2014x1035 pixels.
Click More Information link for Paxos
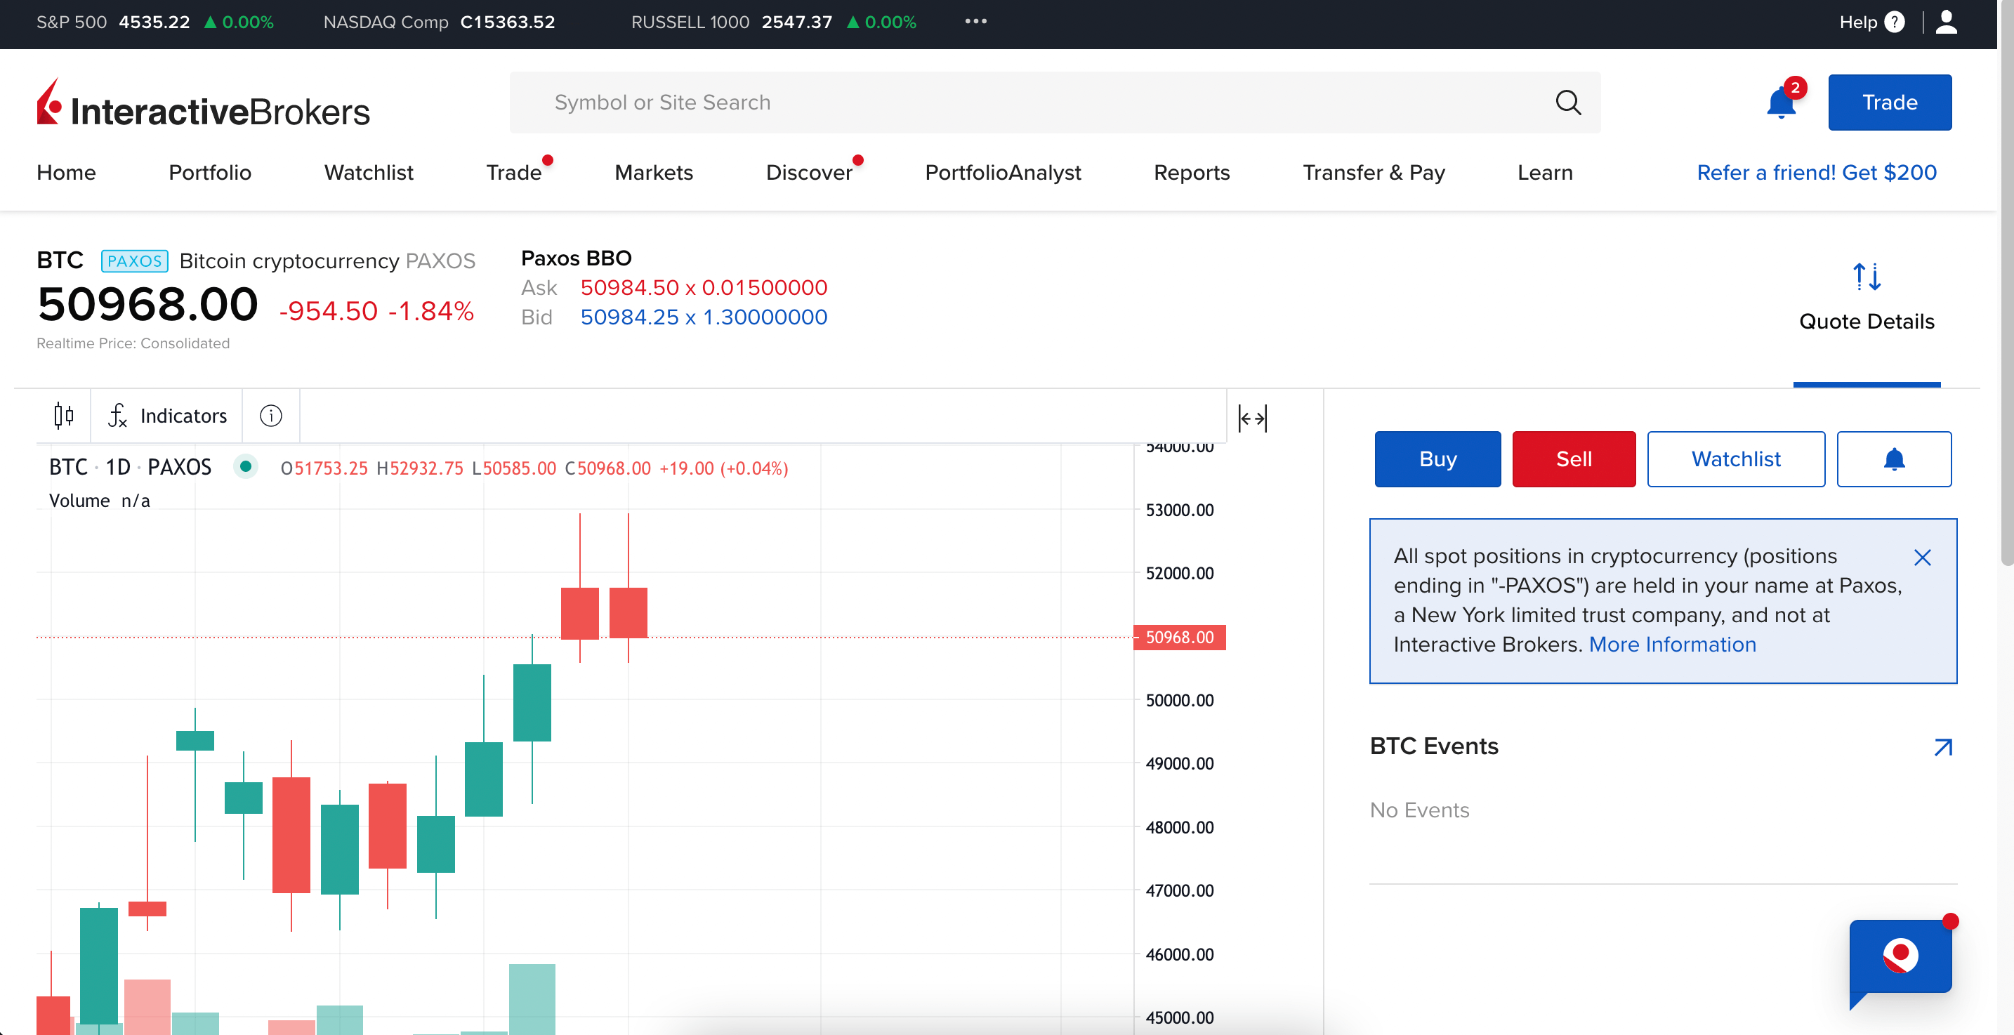(1672, 644)
